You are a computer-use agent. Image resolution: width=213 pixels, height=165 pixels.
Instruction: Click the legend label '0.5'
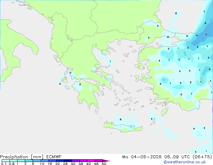[x=11, y=164]
